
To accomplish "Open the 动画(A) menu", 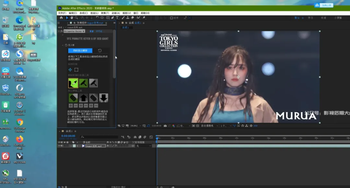I will (116, 13).
